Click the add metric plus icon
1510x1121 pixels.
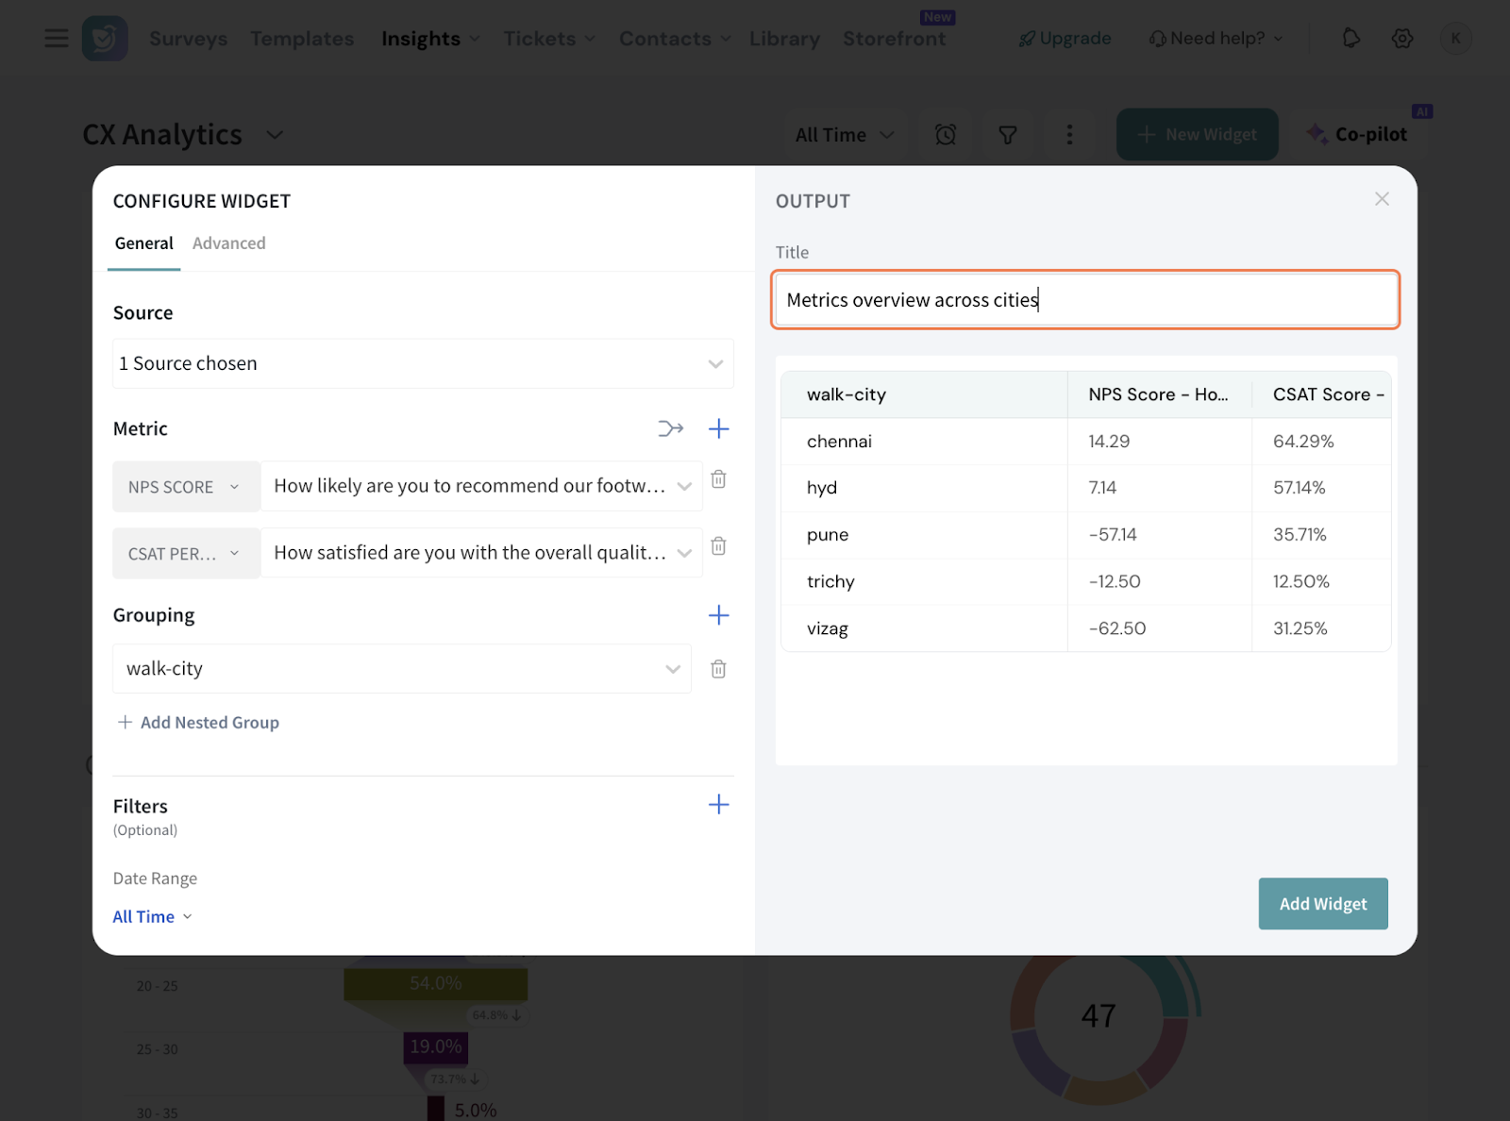pos(718,429)
